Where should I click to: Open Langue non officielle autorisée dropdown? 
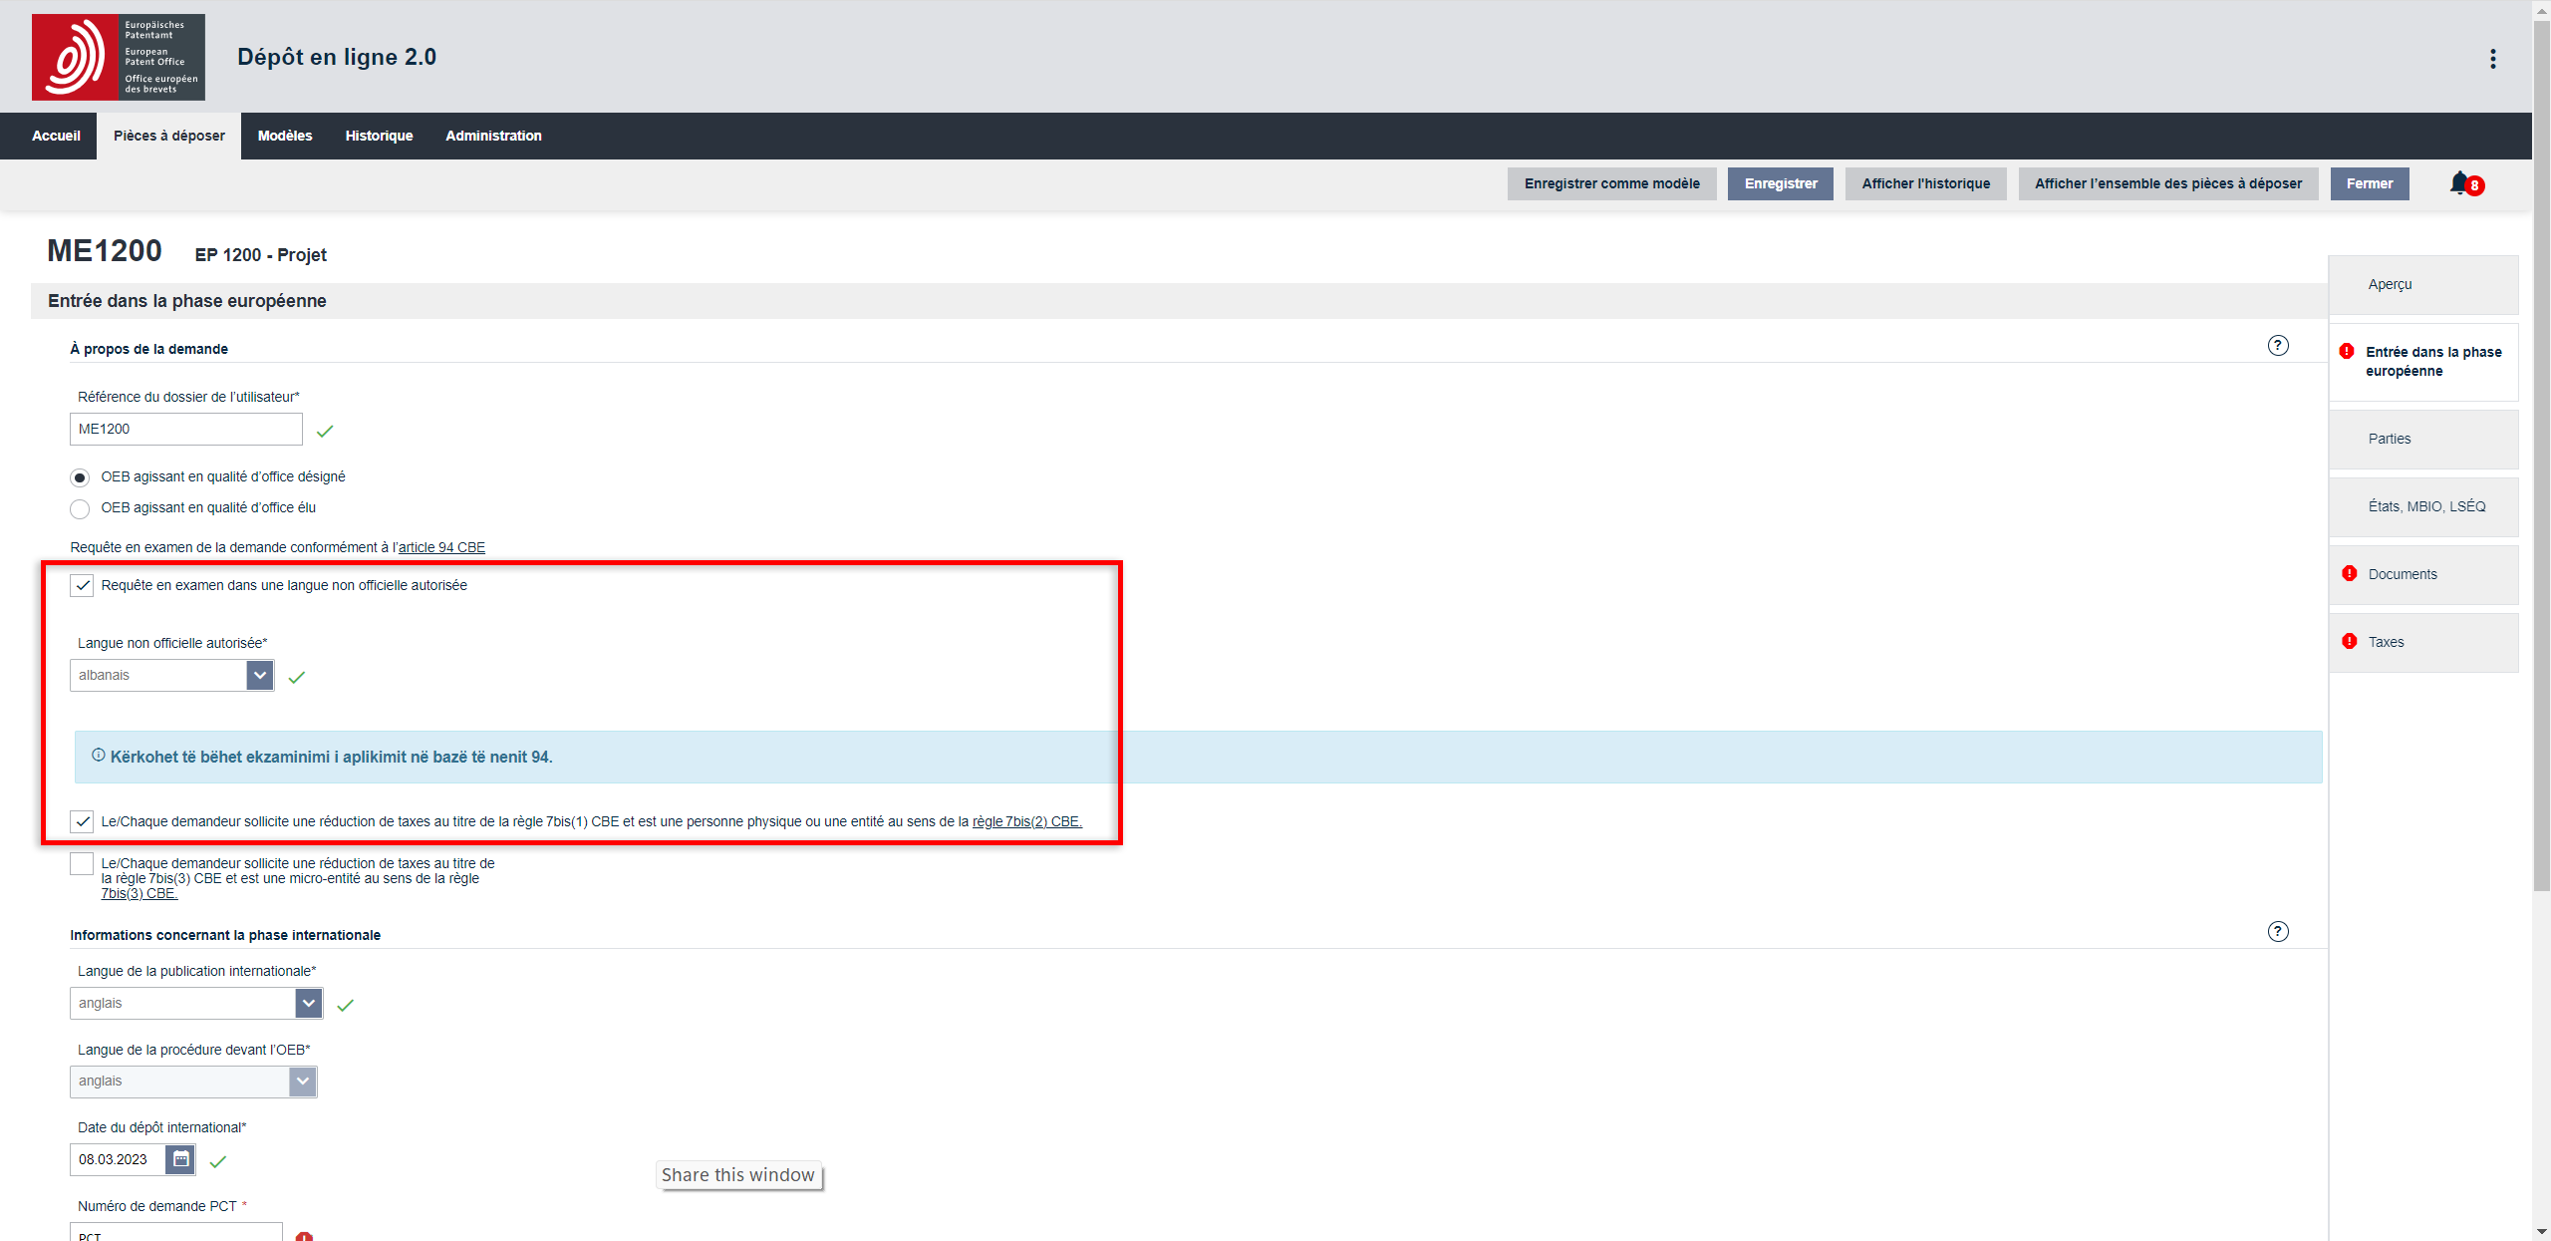[259, 676]
